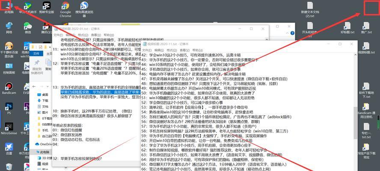Click 固定到快速访问 pin icon in Explorer ribbon
The image size is (380, 171).
(37, 66)
